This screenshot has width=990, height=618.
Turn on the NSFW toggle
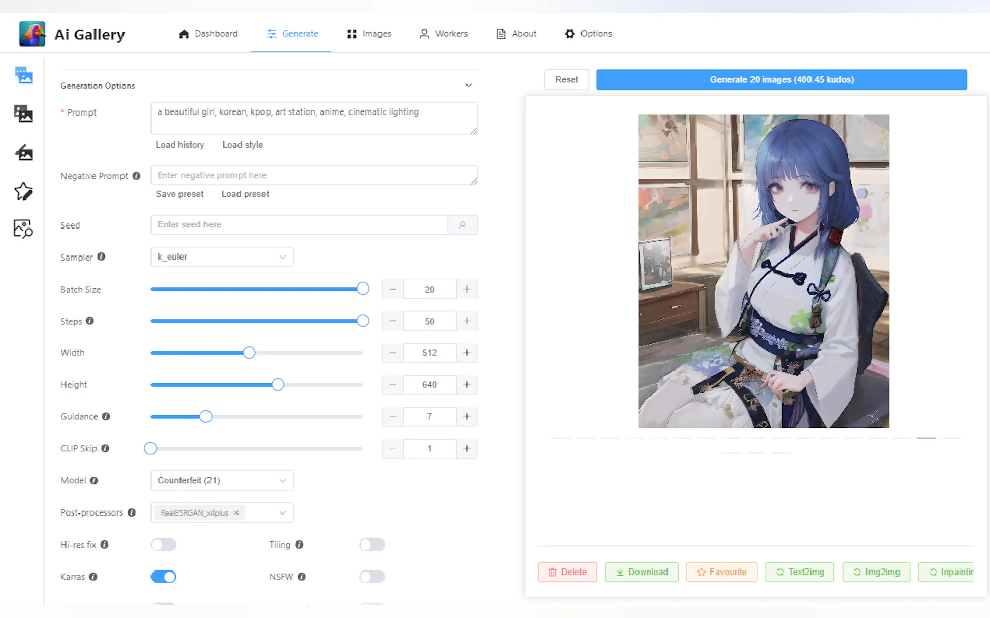pos(372,577)
